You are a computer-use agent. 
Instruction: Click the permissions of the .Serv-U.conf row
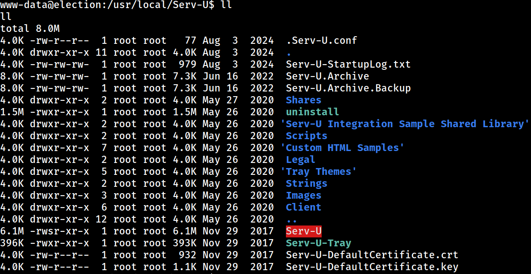pos(60,40)
